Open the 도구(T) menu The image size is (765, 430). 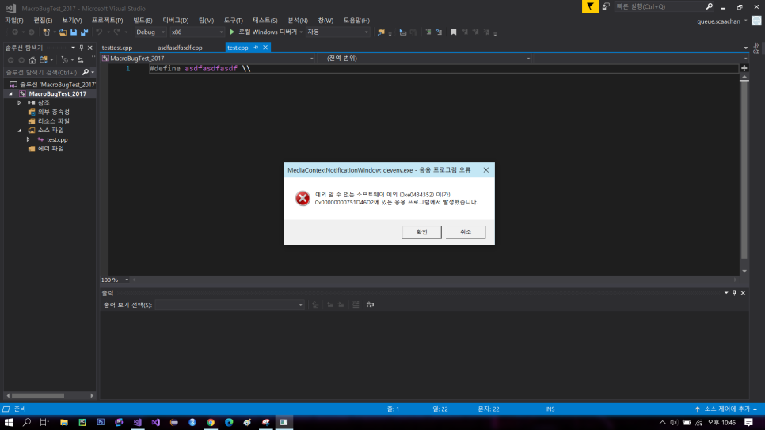[233, 21]
